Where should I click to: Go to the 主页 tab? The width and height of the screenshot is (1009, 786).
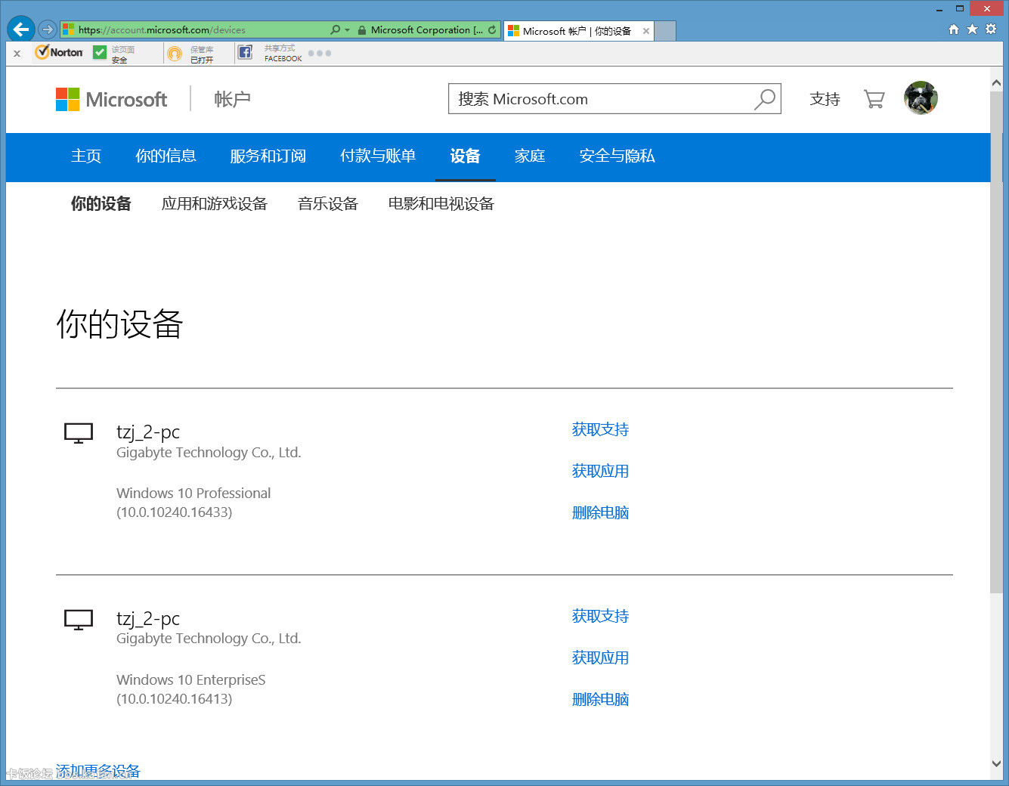(86, 156)
